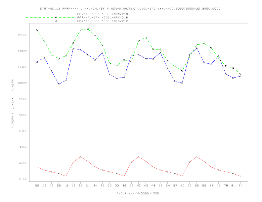Select legend entry 'PARM=F_MEAN MODEL=GFS/212'
Image resolution: width=262 pixels, height=202 pixels.
click(x=103, y=21)
